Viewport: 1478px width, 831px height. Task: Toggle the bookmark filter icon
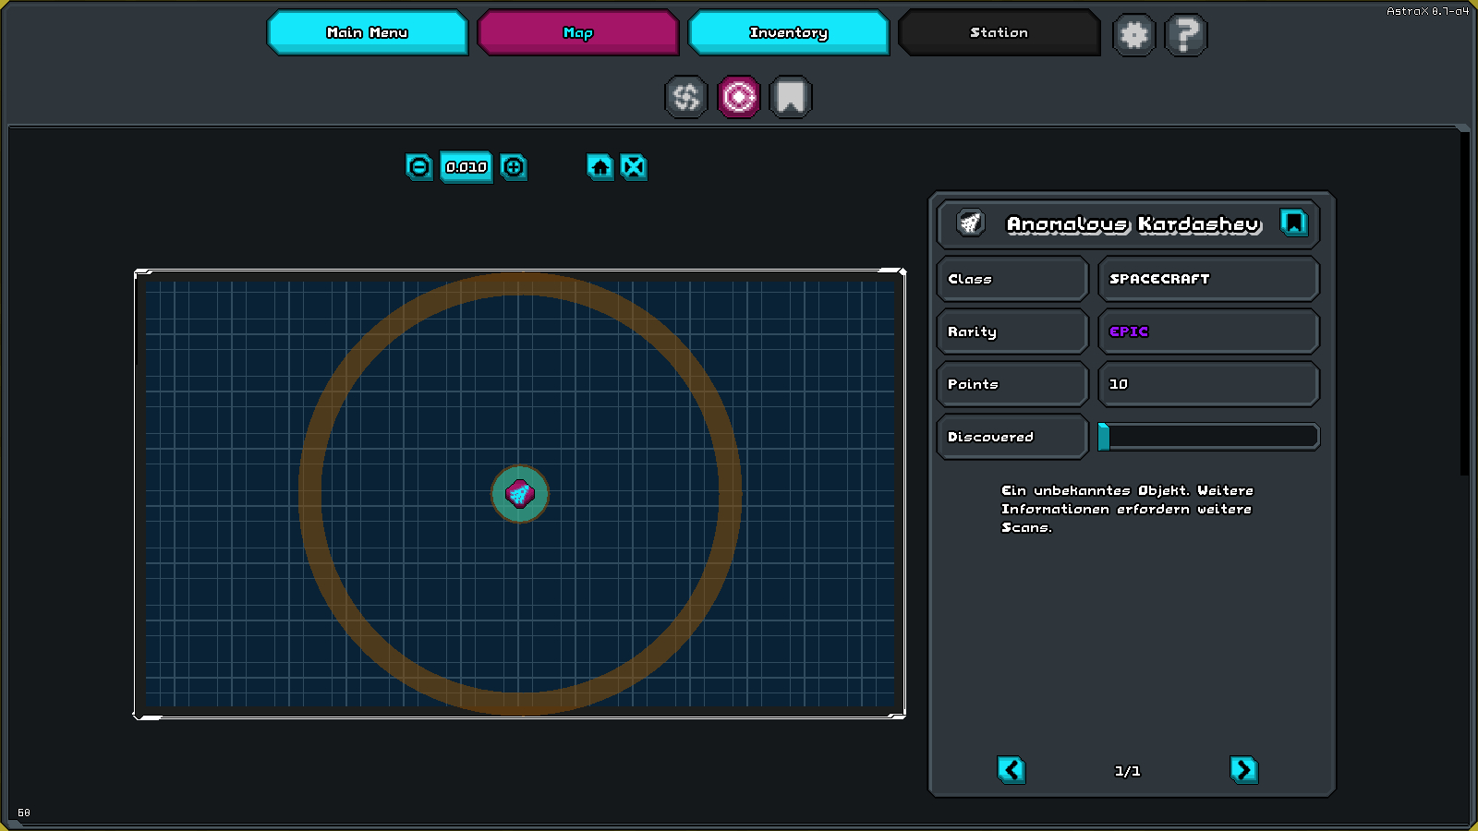coord(790,97)
